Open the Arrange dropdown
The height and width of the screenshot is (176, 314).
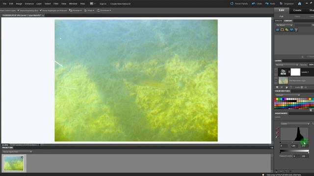[x=75, y=10]
